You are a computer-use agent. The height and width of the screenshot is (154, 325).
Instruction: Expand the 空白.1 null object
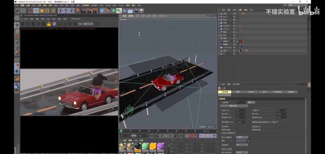pyautogui.click(x=219, y=16)
